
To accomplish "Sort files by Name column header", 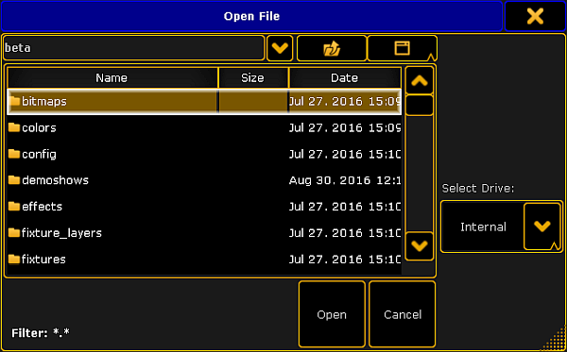I will point(112,78).
